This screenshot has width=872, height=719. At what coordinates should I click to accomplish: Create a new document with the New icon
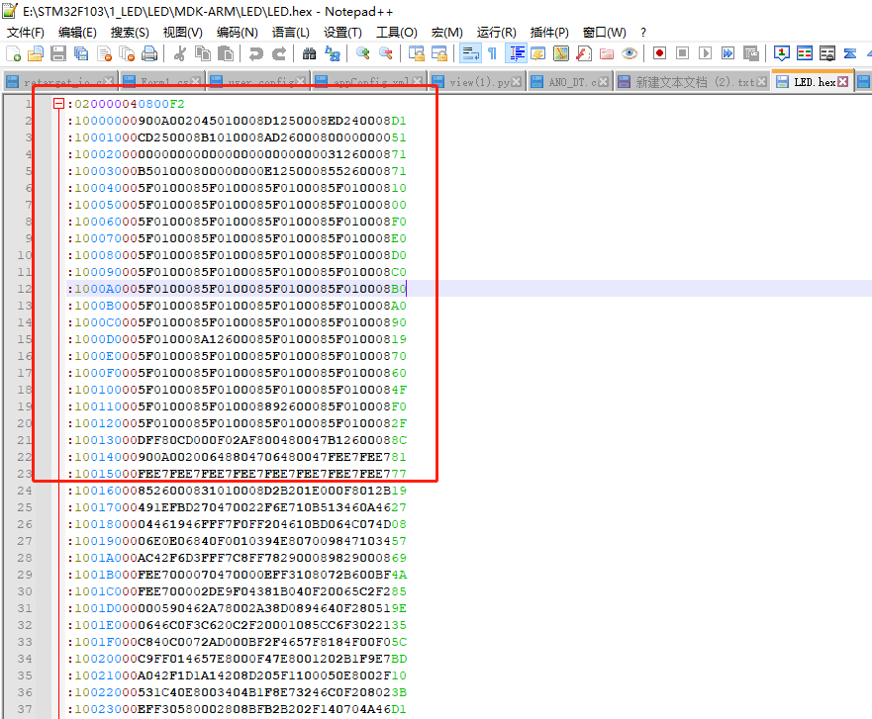click(13, 53)
